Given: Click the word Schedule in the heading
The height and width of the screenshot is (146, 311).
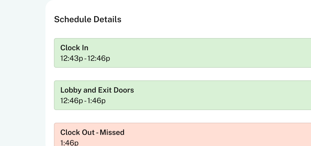Looking at the screenshot, I should 71,19.
